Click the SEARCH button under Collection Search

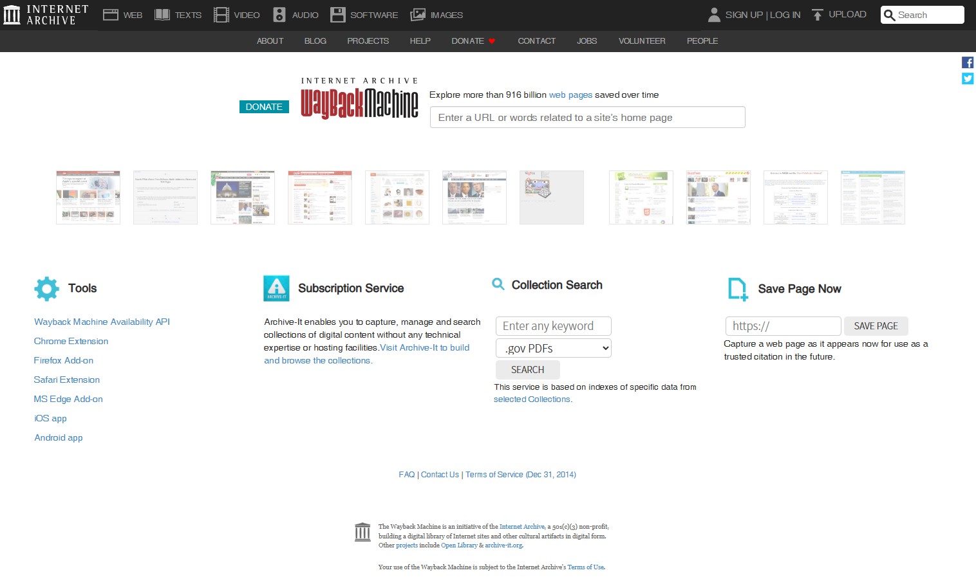(x=528, y=370)
